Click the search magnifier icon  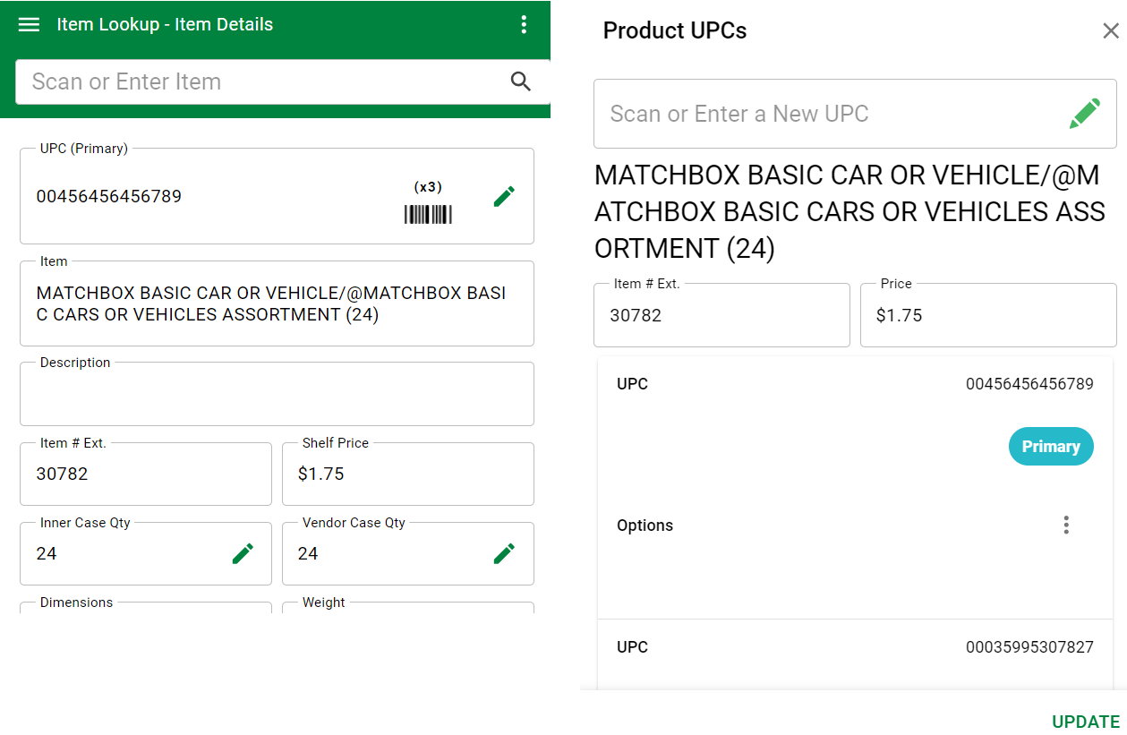(x=521, y=81)
